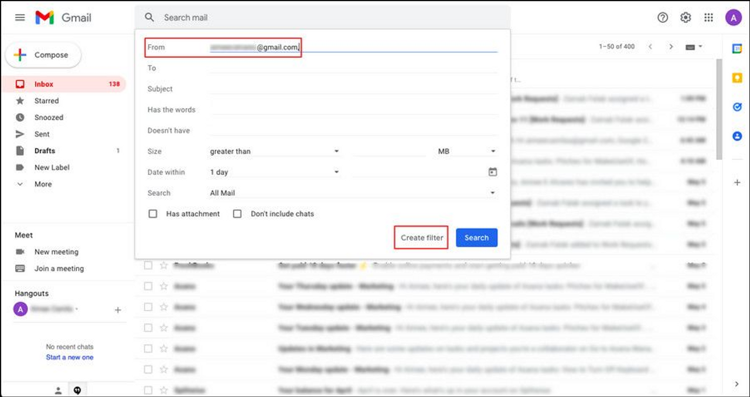Expand the Date within 1 day dropdown
Image resolution: width=750 pixels, height=397 pixels.
(x=274, y=172)
